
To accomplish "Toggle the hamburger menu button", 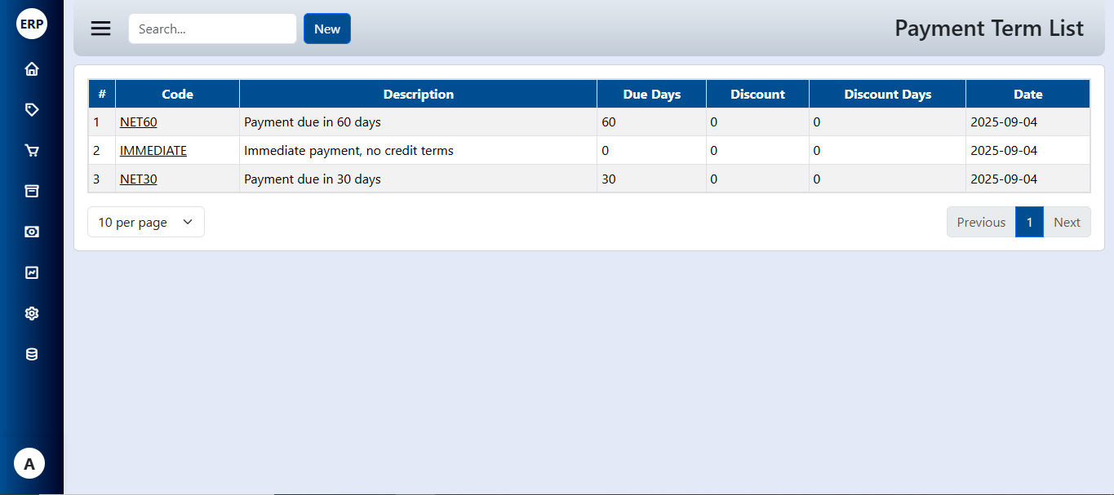I will click(x=100, y=29).
